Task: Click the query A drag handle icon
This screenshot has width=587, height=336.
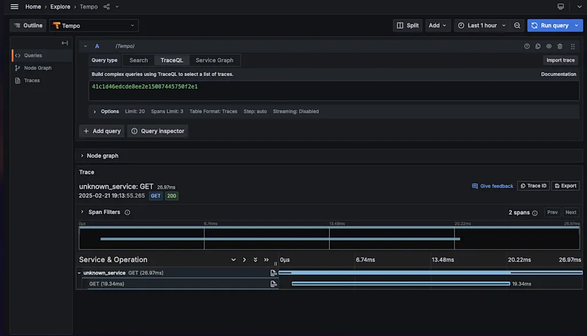Action: (x=573, y=46)
